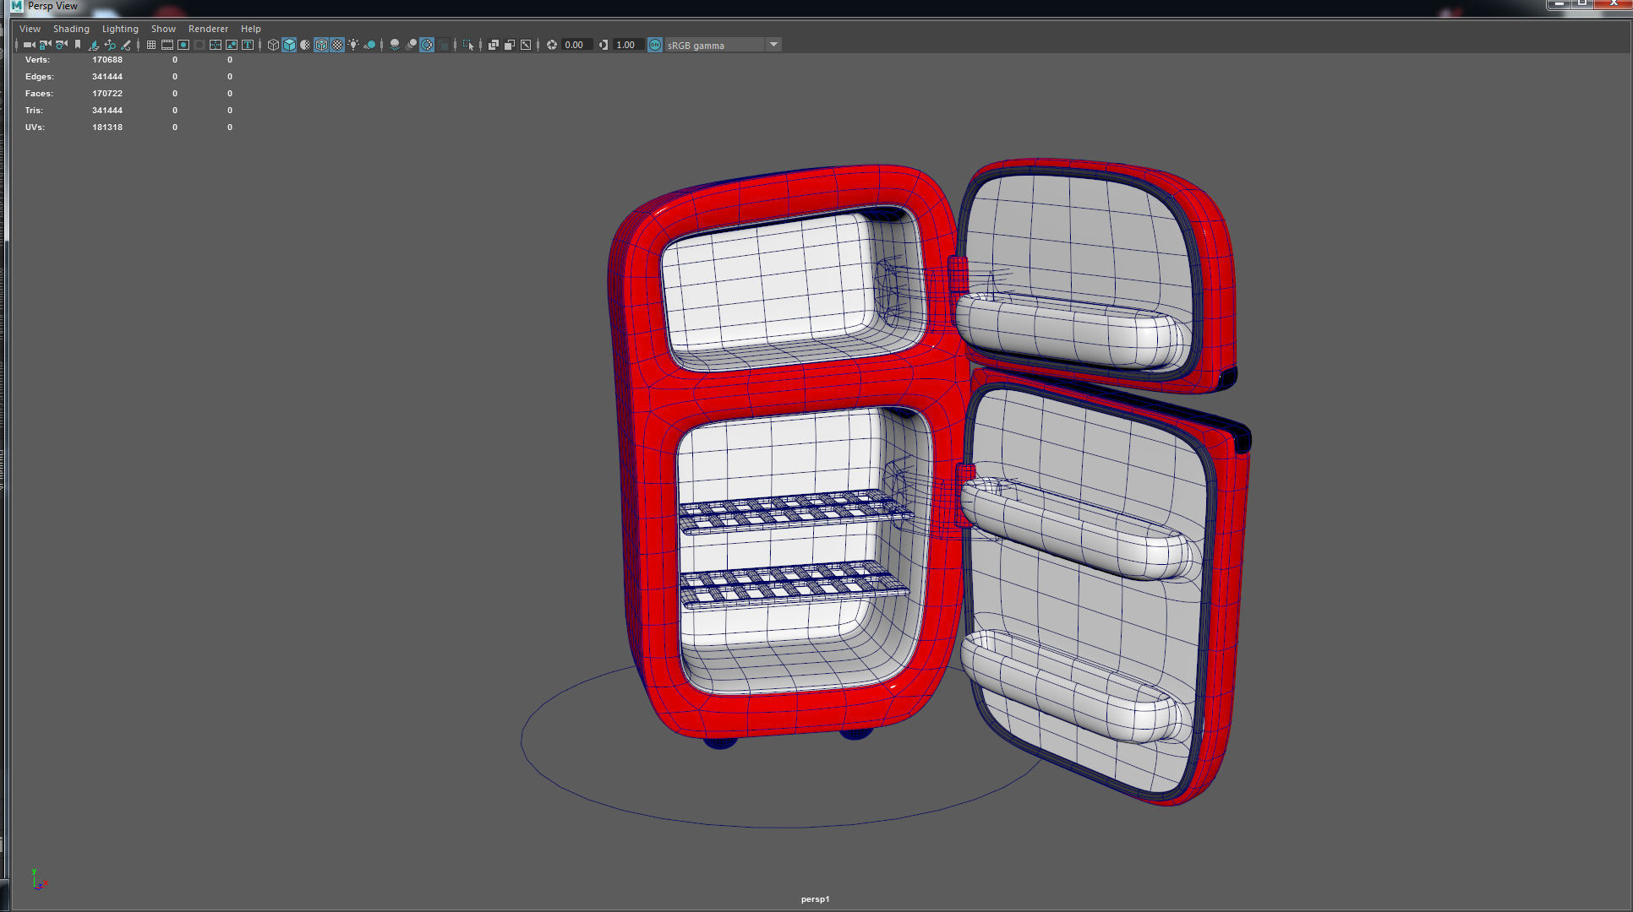The width and height of the screenshot is (1633, 912).
Task: Open the Shading menu
Action: tap(71, 28)
